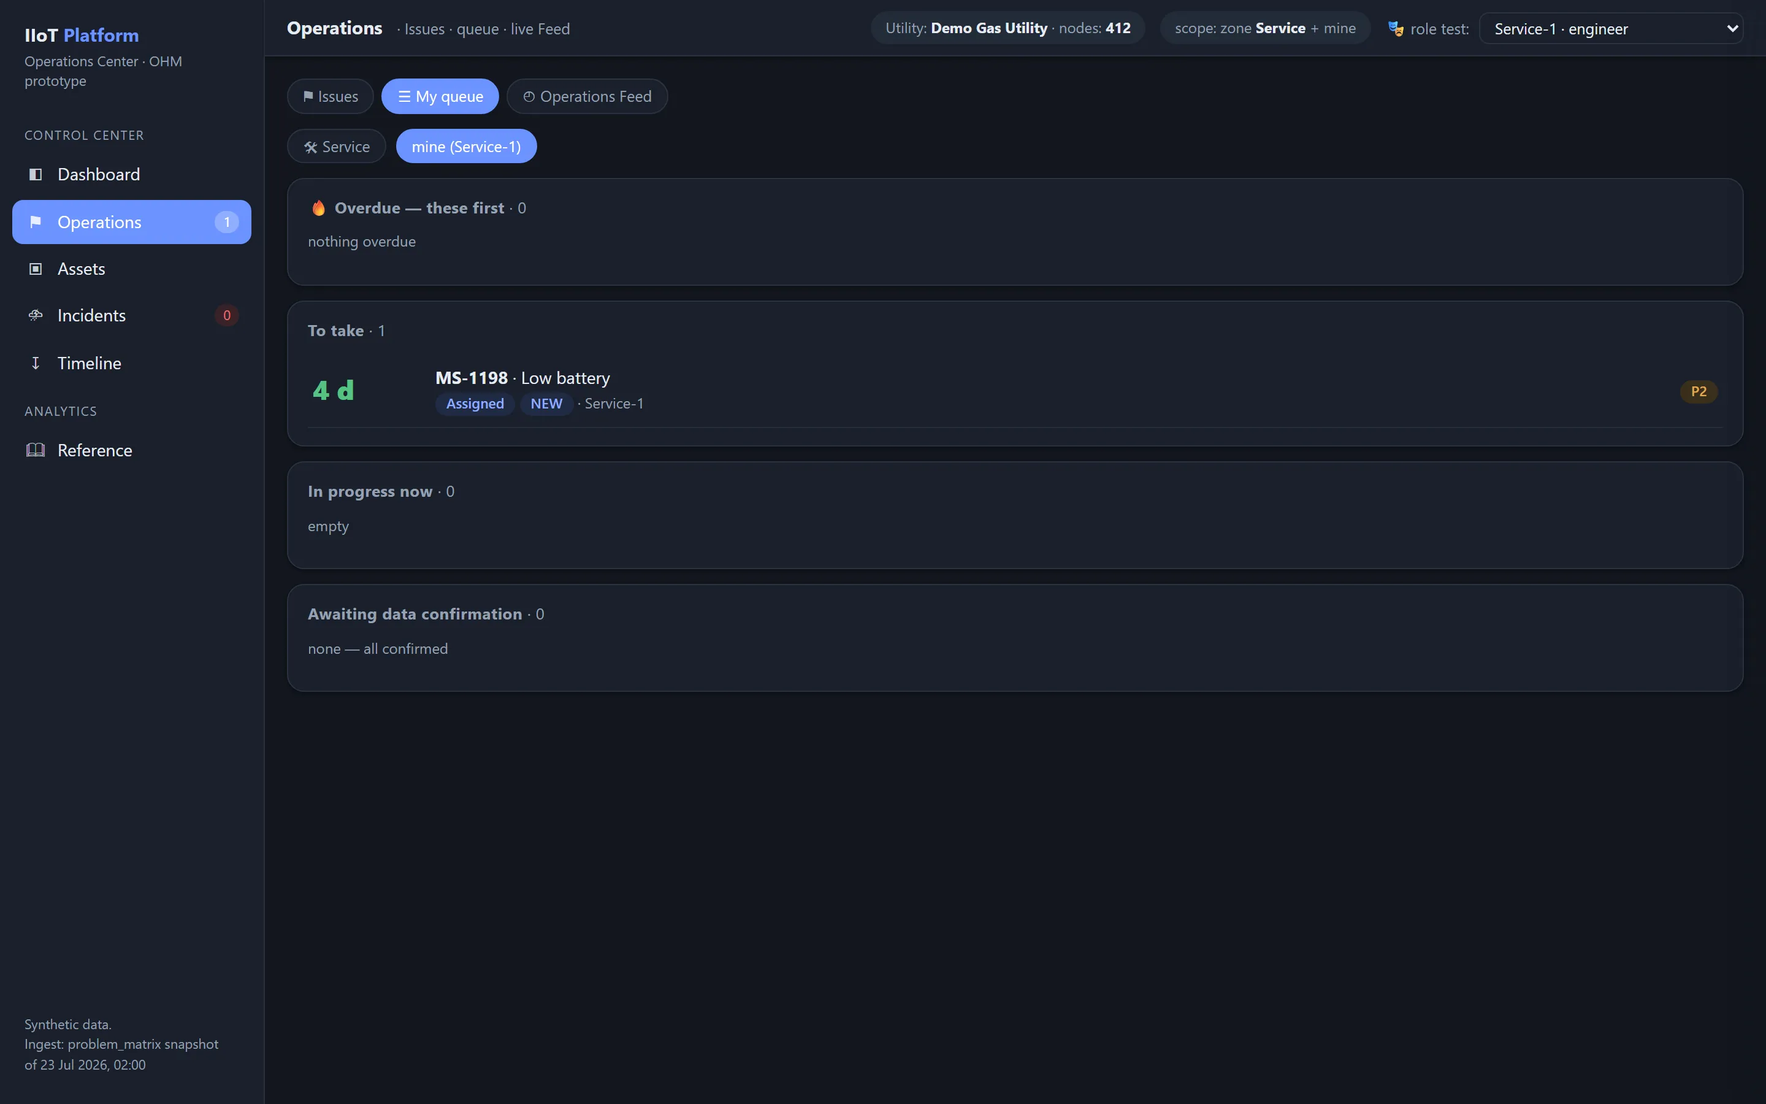
Task: Click the masks icon beside role test
Action: coord(1395,28)
